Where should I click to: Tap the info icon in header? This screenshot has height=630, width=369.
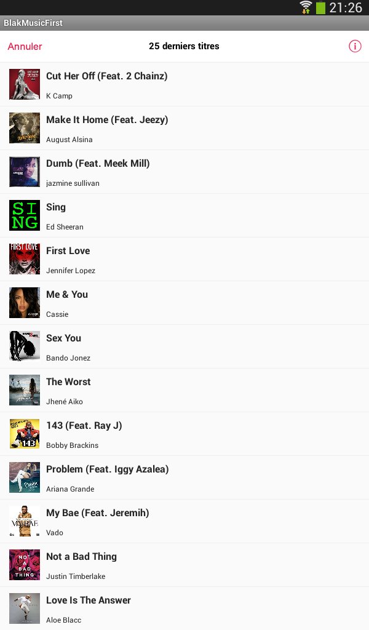pyautogui.click(x=354, y=46)
